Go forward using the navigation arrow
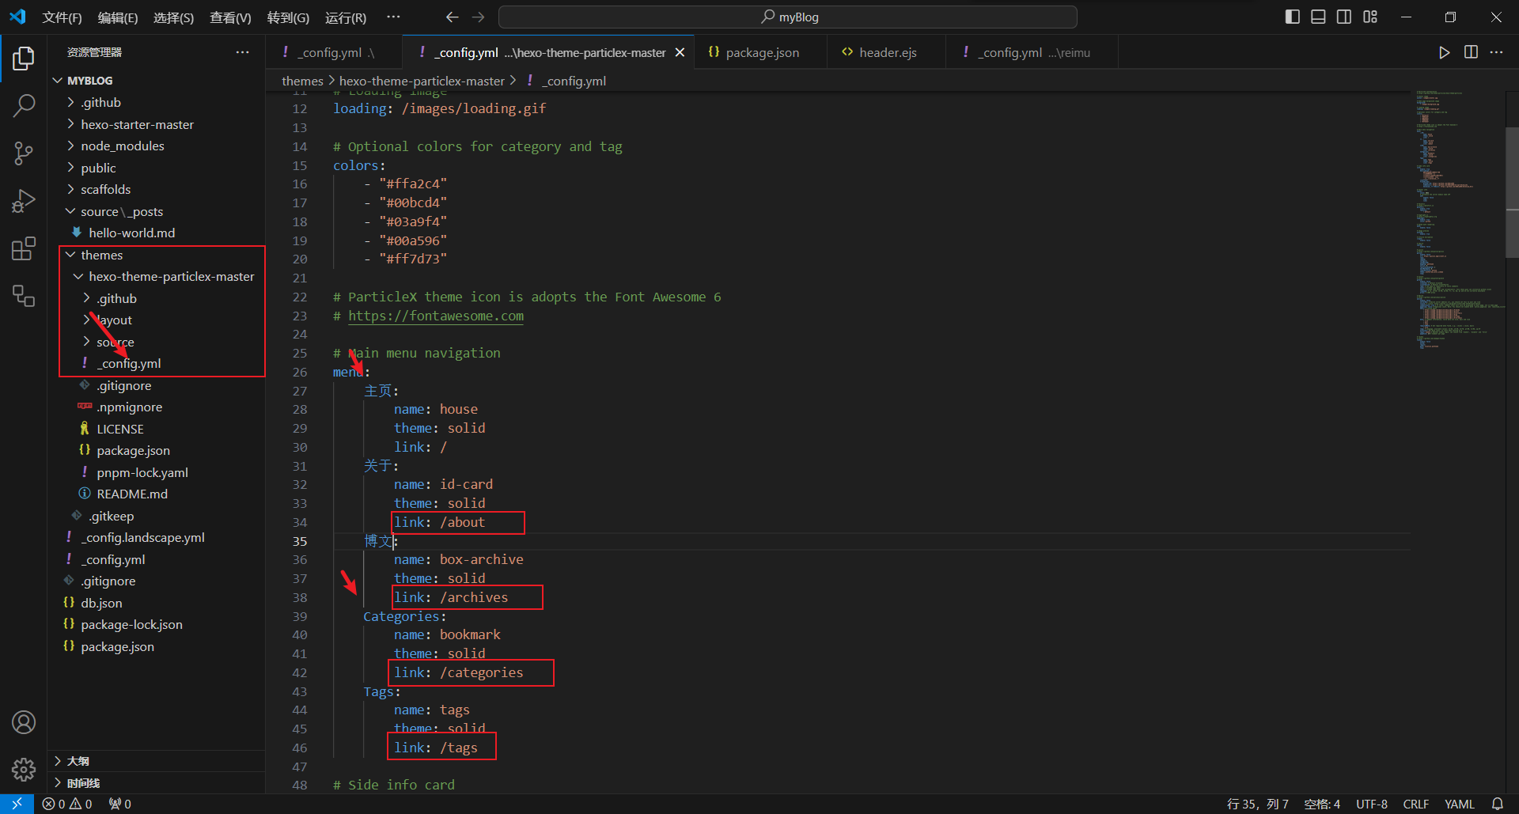This screenshot has width=1519, height=814. point(478,17)
